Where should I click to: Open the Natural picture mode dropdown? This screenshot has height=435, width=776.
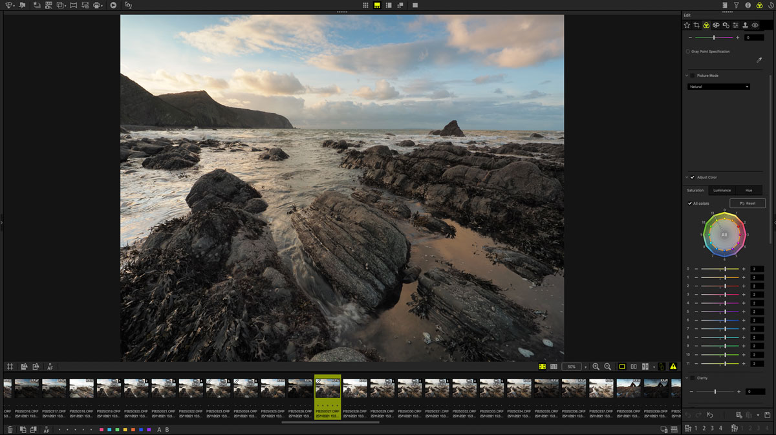pyautogui.click(x=718, y=87)
